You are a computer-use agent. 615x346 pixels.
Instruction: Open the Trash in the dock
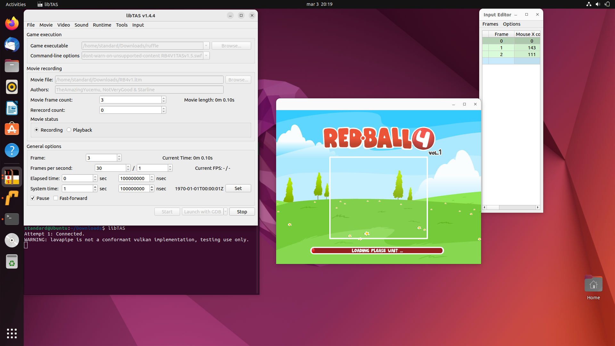click(x=12, y=261)
